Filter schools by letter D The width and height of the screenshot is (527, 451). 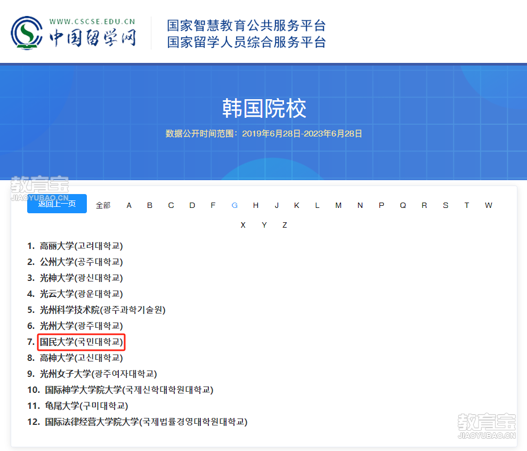click(192, 205)
